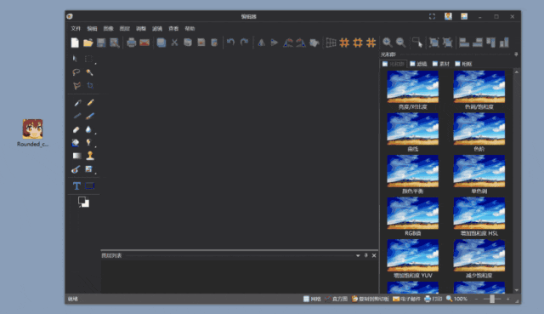
Task: Select the magic wand tool
Action: click(90, 72)
